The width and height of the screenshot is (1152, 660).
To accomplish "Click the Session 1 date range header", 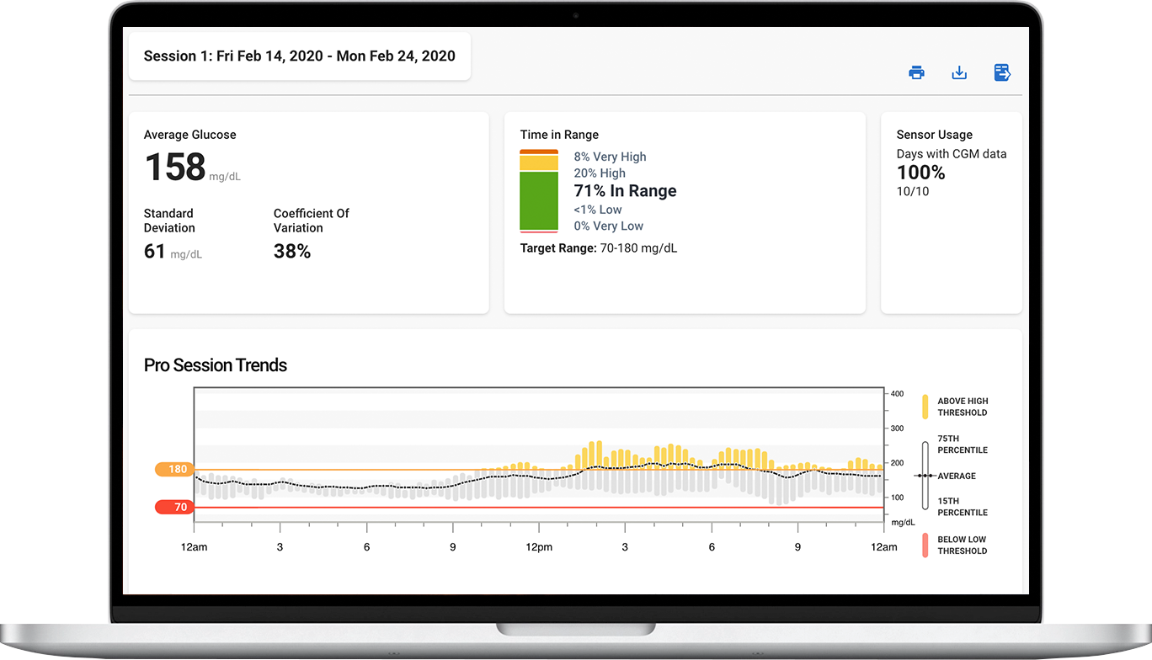I will tap(299, 56).
